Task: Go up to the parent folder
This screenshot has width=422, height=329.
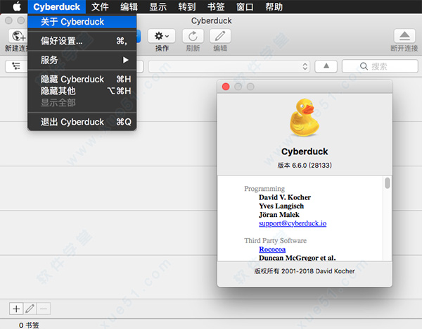Action: (326, 66)
